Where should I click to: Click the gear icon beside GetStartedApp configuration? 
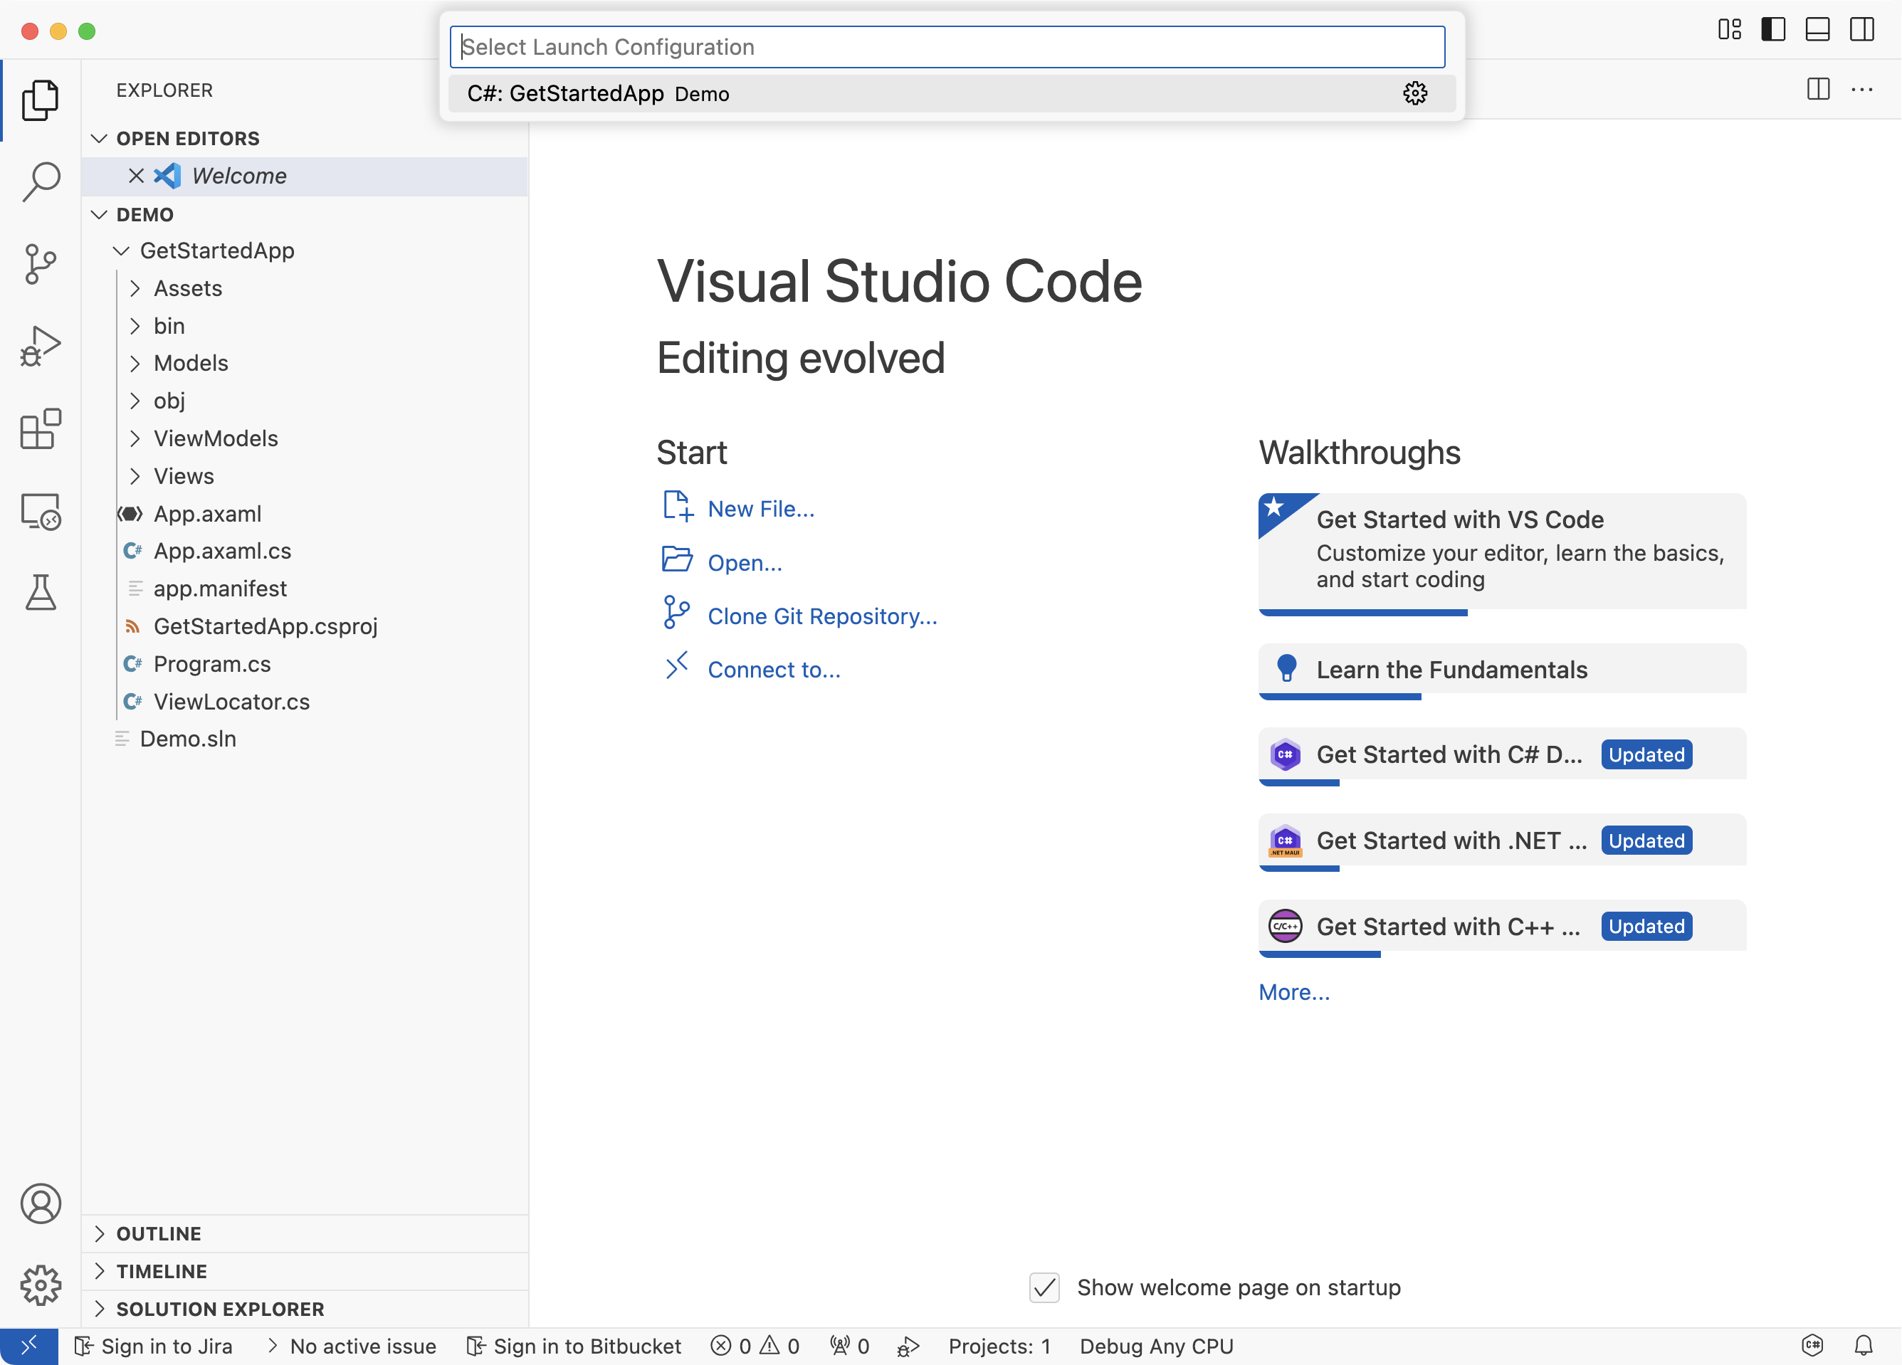tap(1415, 93)
